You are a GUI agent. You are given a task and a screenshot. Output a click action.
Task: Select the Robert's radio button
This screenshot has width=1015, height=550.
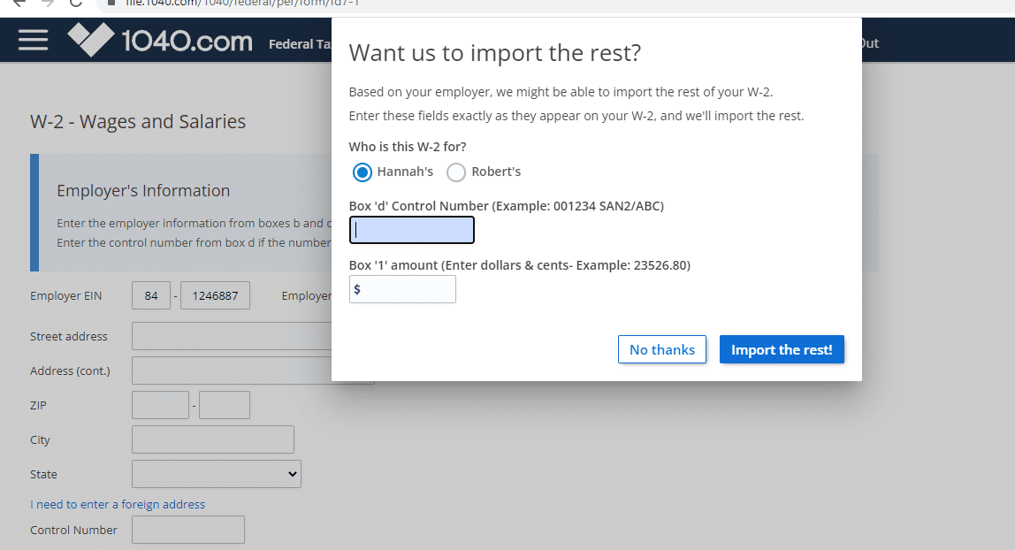(x=455, y=172)
